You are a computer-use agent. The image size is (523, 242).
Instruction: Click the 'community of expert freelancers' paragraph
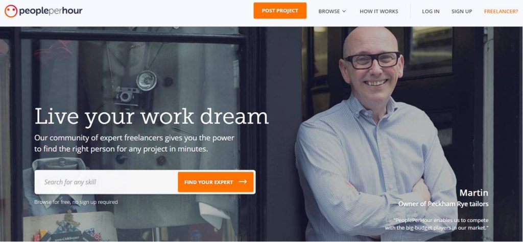(134, 144)
